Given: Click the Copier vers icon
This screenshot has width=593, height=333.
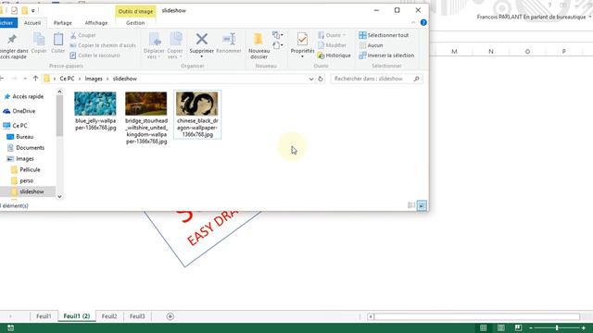Looking at the screenshot, I should (175, 39).
